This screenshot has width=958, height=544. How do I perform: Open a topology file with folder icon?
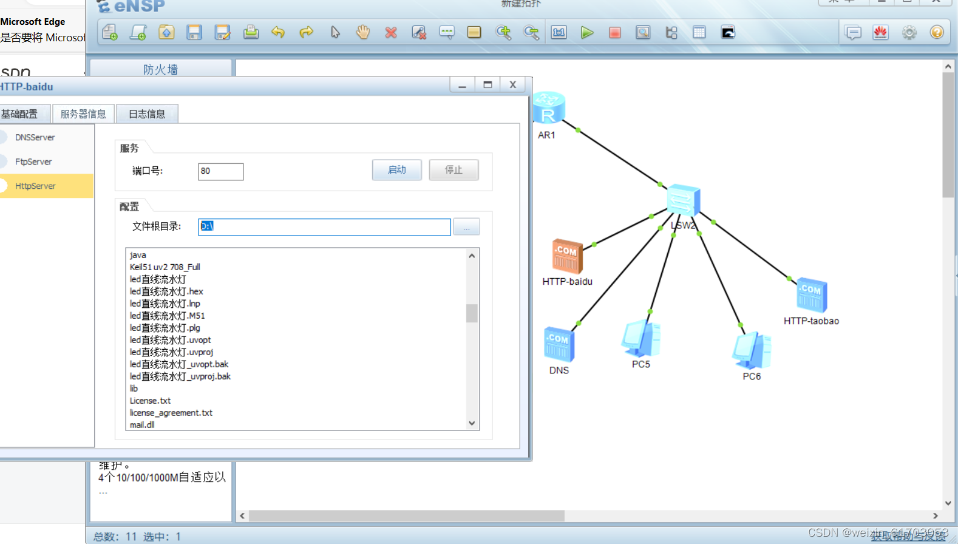pos(166,32)
